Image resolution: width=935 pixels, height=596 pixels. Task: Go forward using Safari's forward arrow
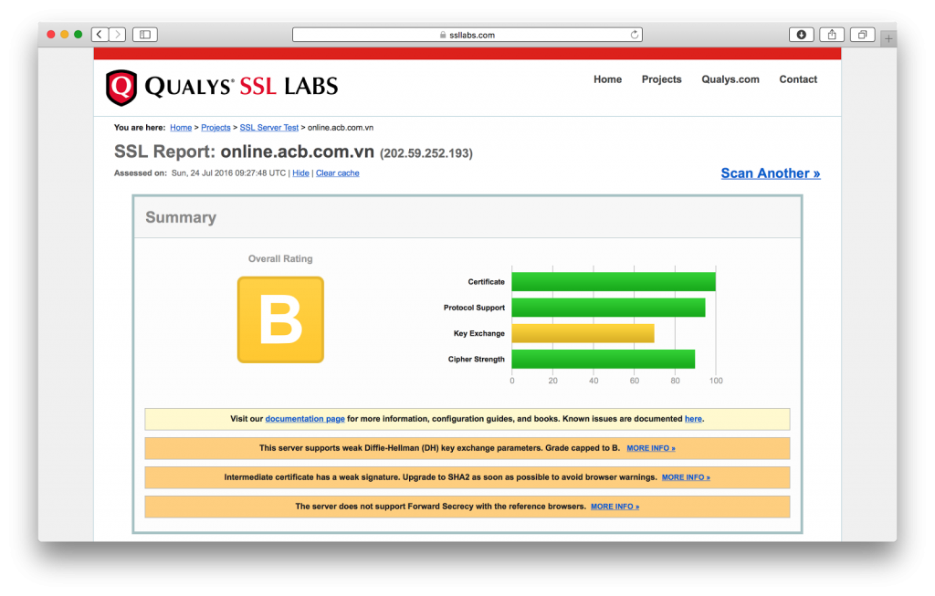click(x=118, y=35)
